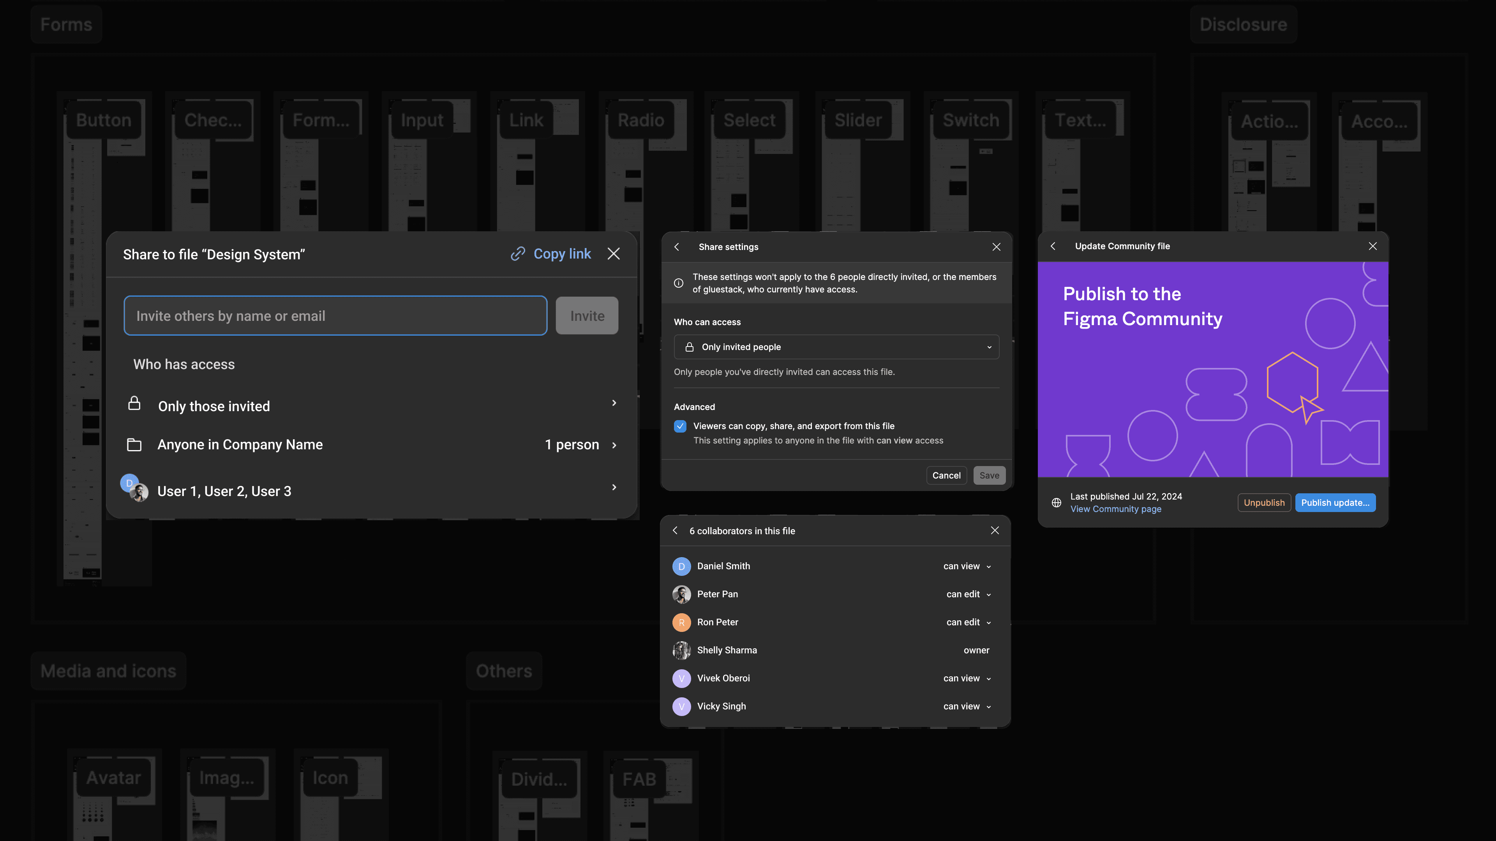The image size is (1496, 841).
Task: Open the View Community page link
Action: 1116,509
